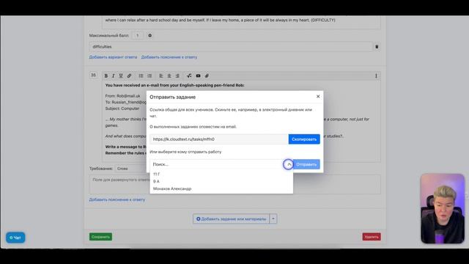The height and width of the screenshot is (264, 469).
Task: Click the presenter webcam thumbnail
Action: tap(443, 208)
